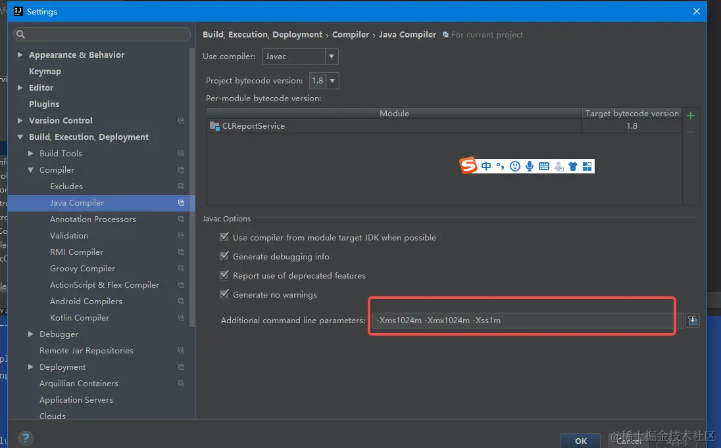721x448 pixels.
Task: Click Additional command line parameters field
Action: (528, 321)
